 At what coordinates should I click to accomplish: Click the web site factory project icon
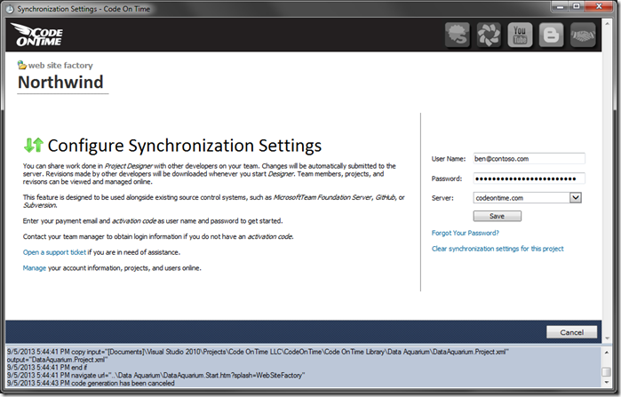coord(22,65)
